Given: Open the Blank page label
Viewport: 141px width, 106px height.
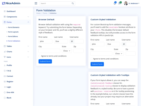Looking at the screenshot, I should click(x=9, y=98).
